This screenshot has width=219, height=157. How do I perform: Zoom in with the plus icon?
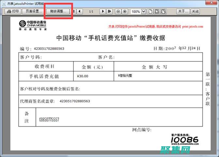pyautogui.click(x=125, y=11)
